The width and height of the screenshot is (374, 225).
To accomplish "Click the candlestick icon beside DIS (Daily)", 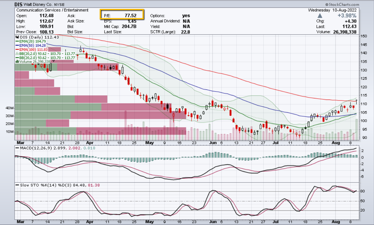I will (x=17, y=37).
